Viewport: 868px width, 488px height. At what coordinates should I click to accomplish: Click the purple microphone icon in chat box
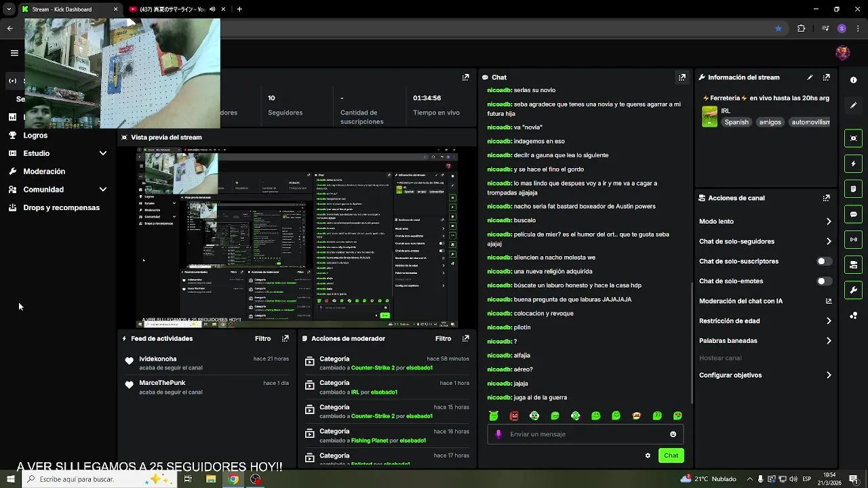(498, 434)
